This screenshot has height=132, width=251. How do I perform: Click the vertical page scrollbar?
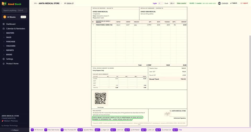tap(250, 81)
